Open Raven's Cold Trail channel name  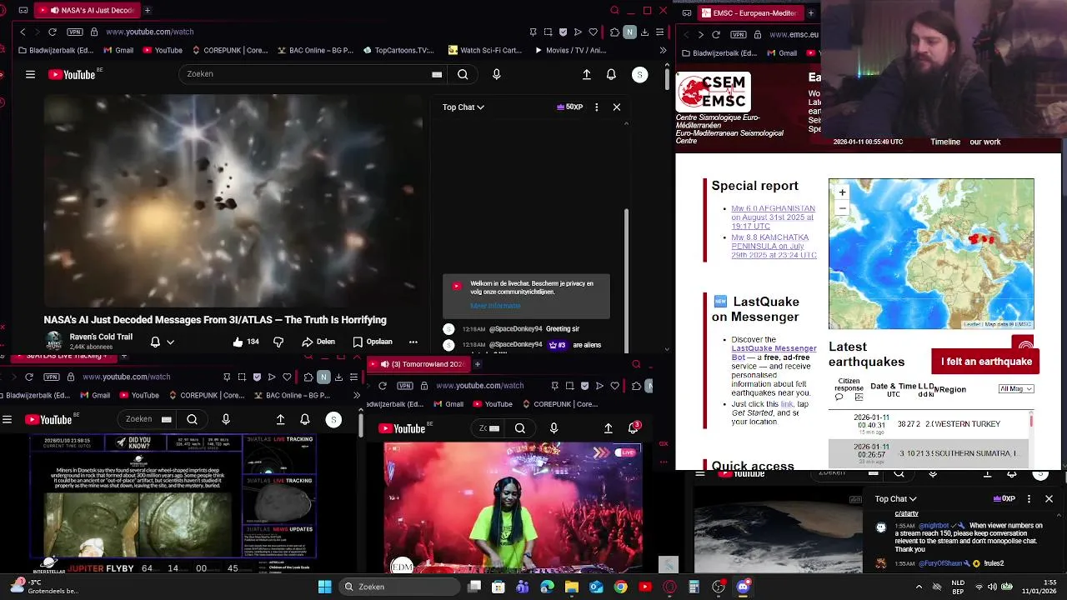[x=101, y=337]
